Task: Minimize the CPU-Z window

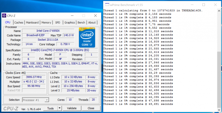Action: coord(72,16)
